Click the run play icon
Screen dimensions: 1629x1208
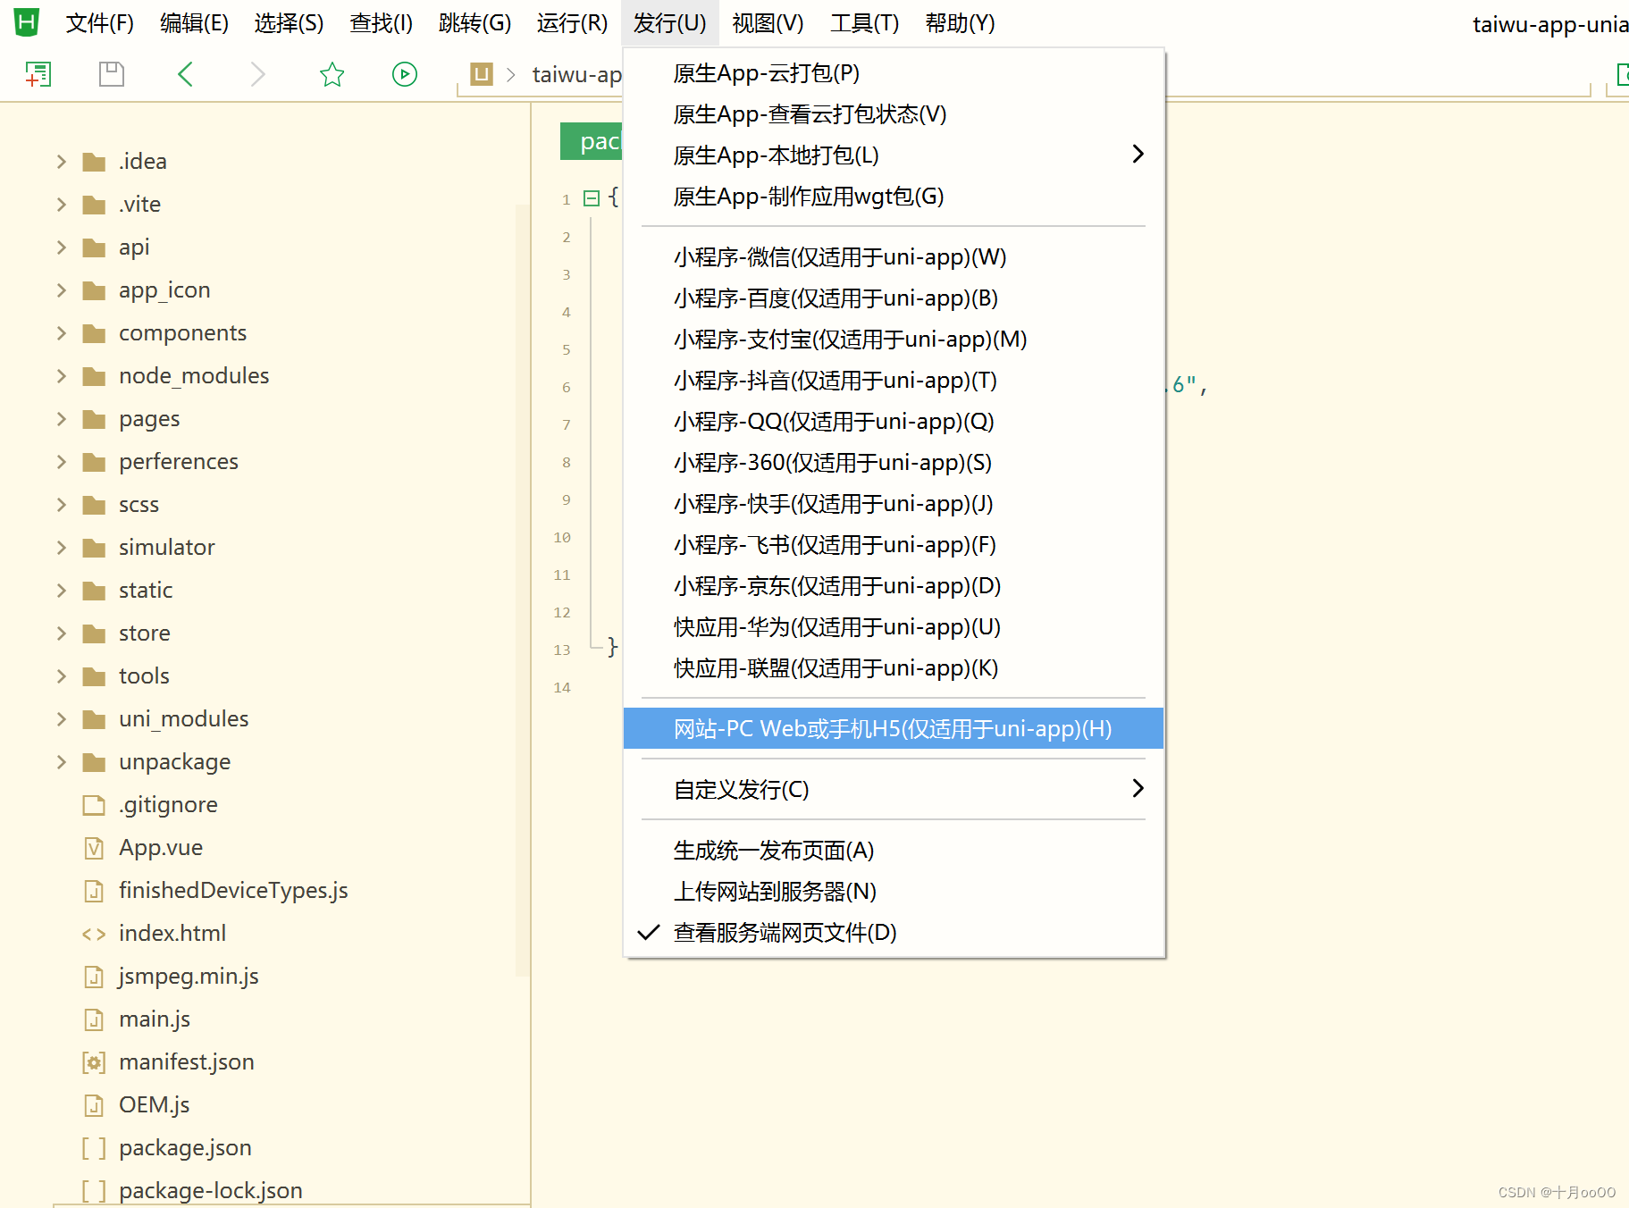(x=405, y=74)
